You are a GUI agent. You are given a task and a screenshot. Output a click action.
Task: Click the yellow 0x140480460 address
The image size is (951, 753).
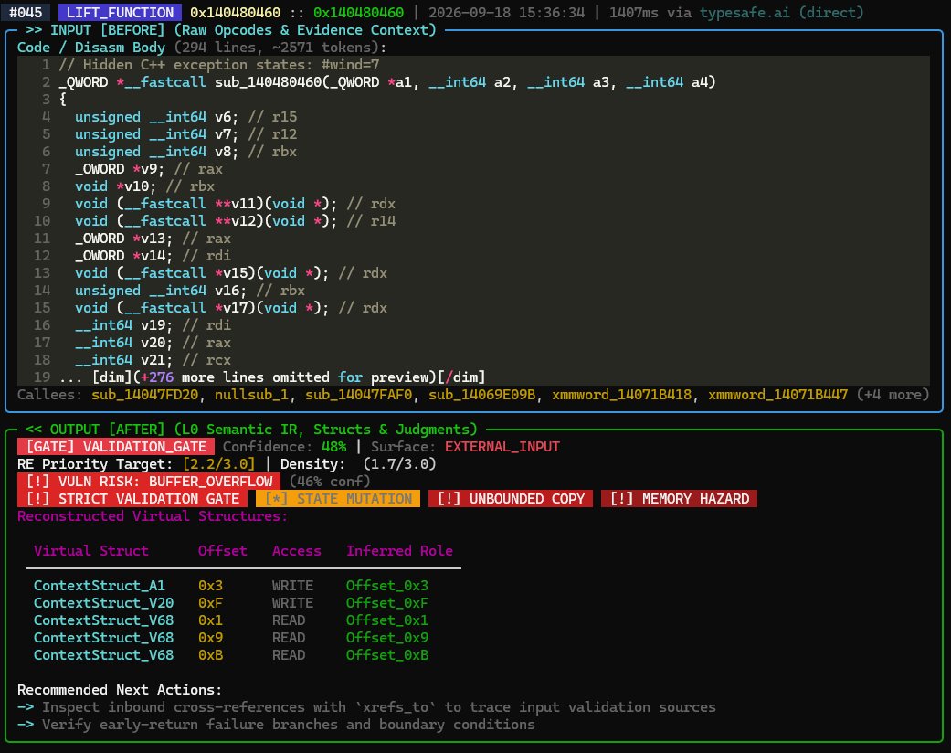click(236, 12)
